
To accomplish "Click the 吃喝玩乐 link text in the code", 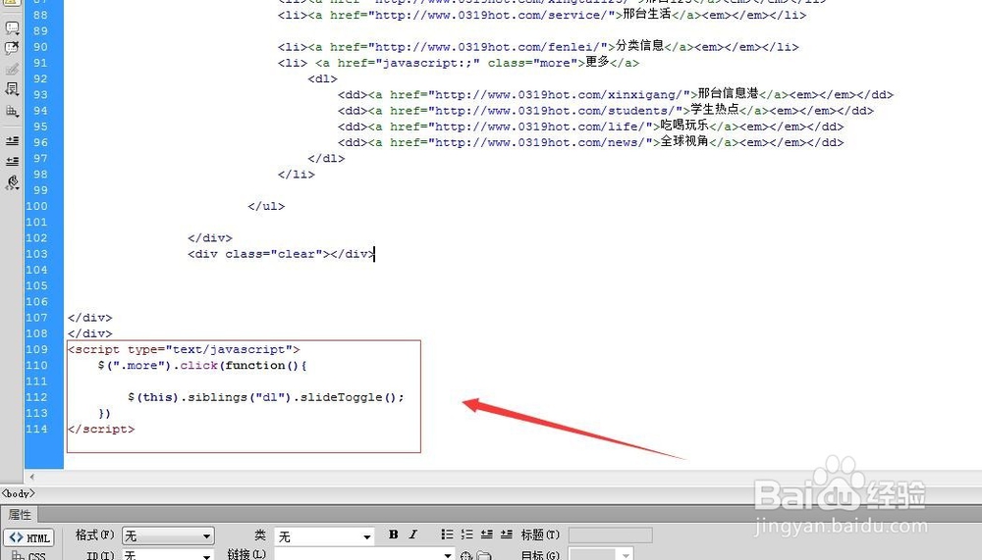I will (684, 126).
